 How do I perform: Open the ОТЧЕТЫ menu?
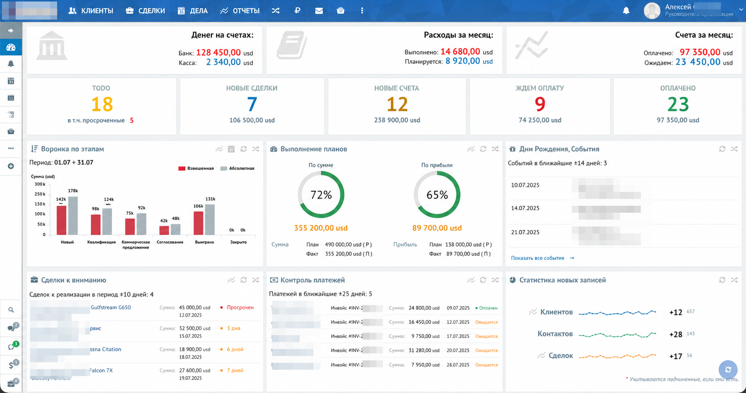tap(240, 11)
